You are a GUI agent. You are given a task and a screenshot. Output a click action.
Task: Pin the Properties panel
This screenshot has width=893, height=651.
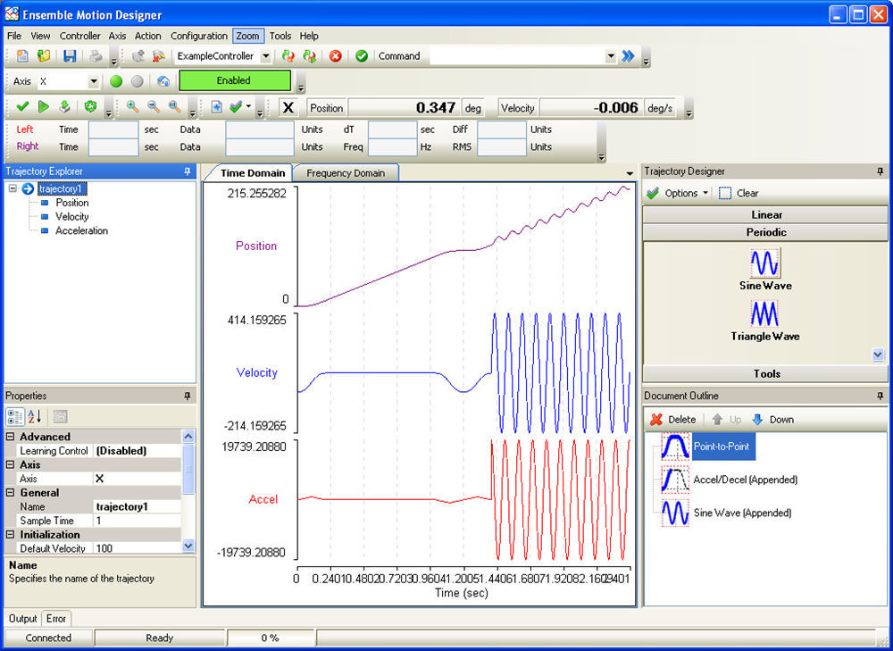(187, 396)
